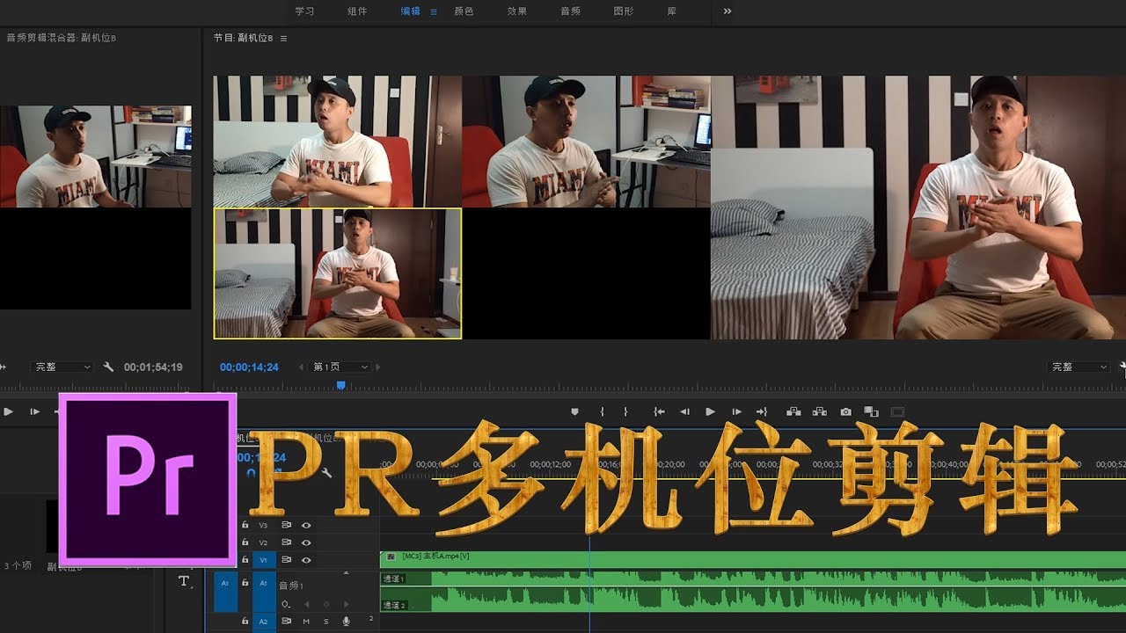This screenshot has width=1126, height=633.
Task: Enable voice-over record on track A2
Action: pos(346,622)
